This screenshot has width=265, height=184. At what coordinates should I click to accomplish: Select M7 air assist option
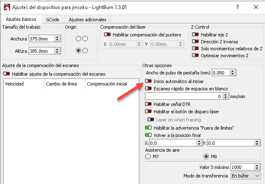pyautogui.click(x=148, y=157)
